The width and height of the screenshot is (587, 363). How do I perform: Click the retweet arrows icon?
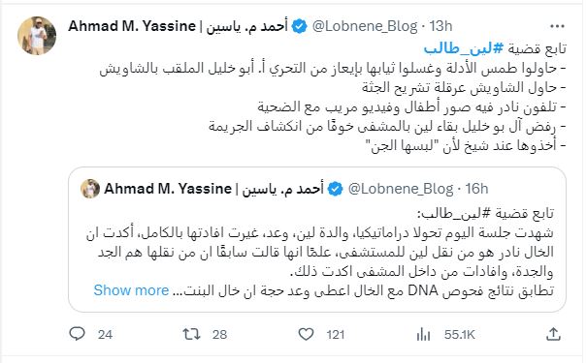(x=191, y=334)
